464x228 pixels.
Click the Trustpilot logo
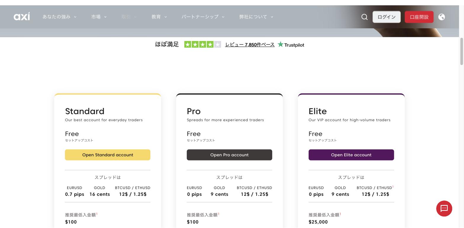(x=291, y=45)
